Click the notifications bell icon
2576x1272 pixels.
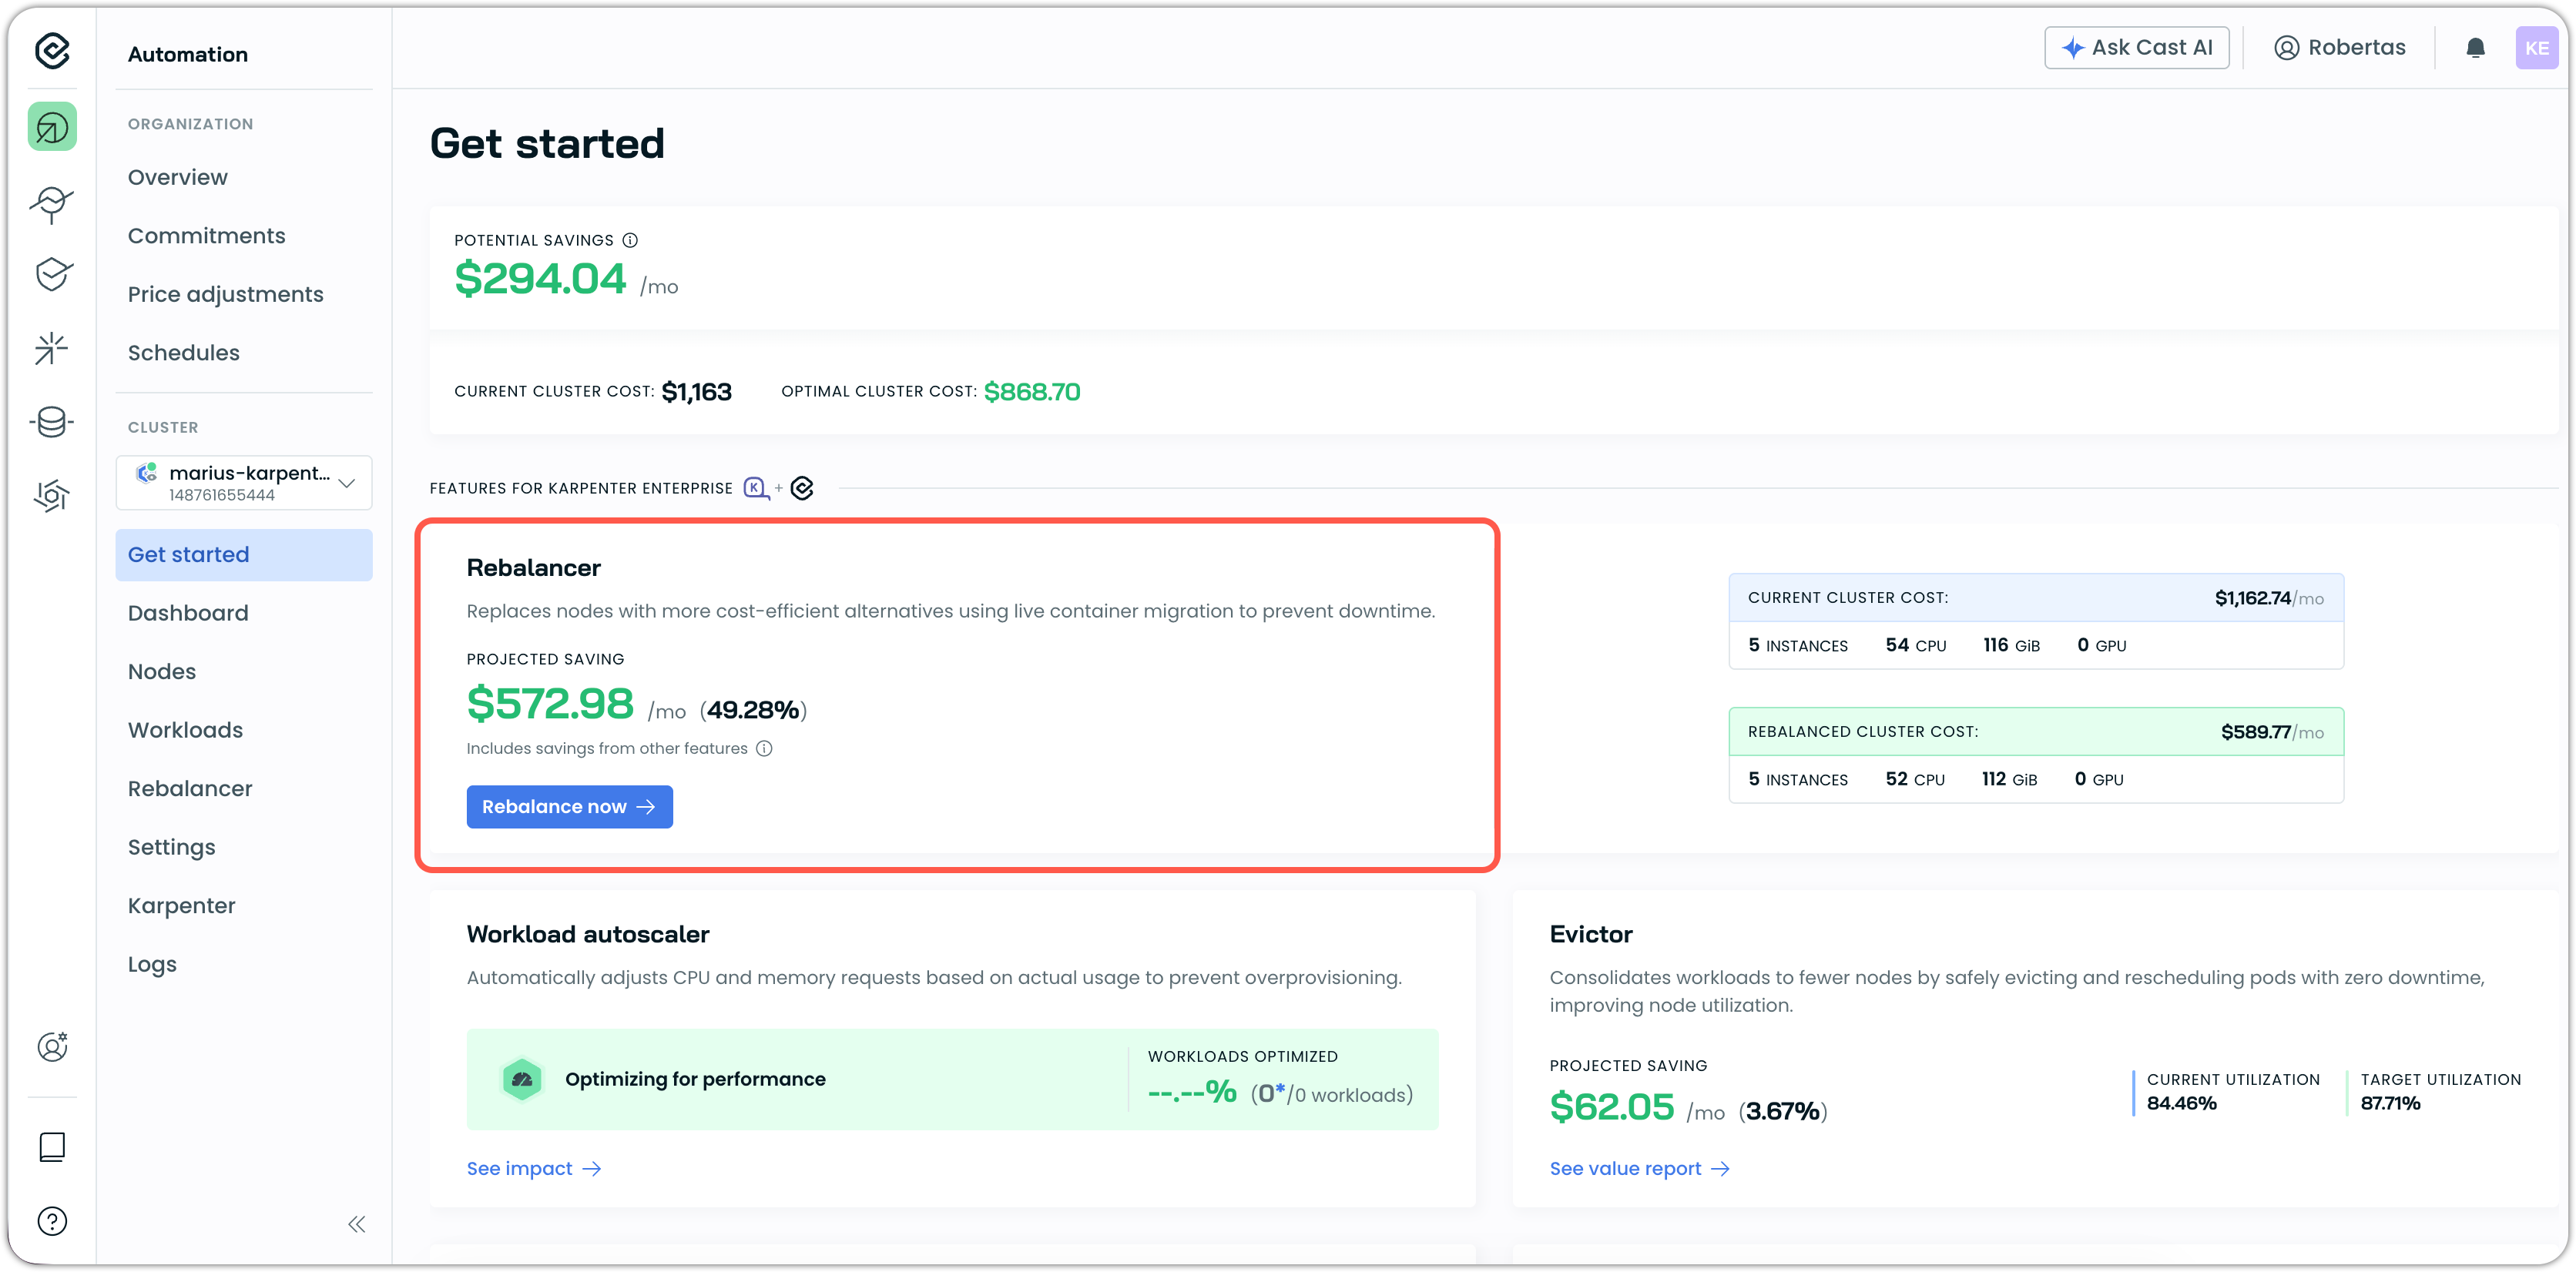[2475, 48]
